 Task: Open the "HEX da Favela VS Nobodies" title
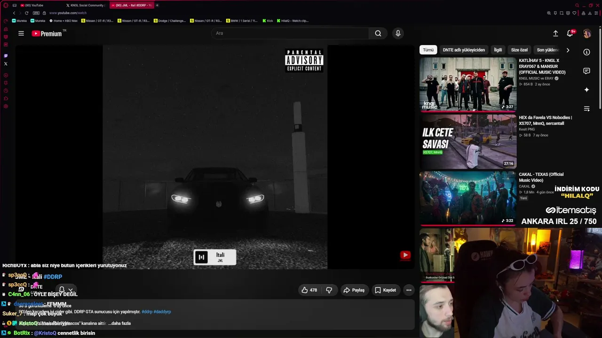coord(546,121)
